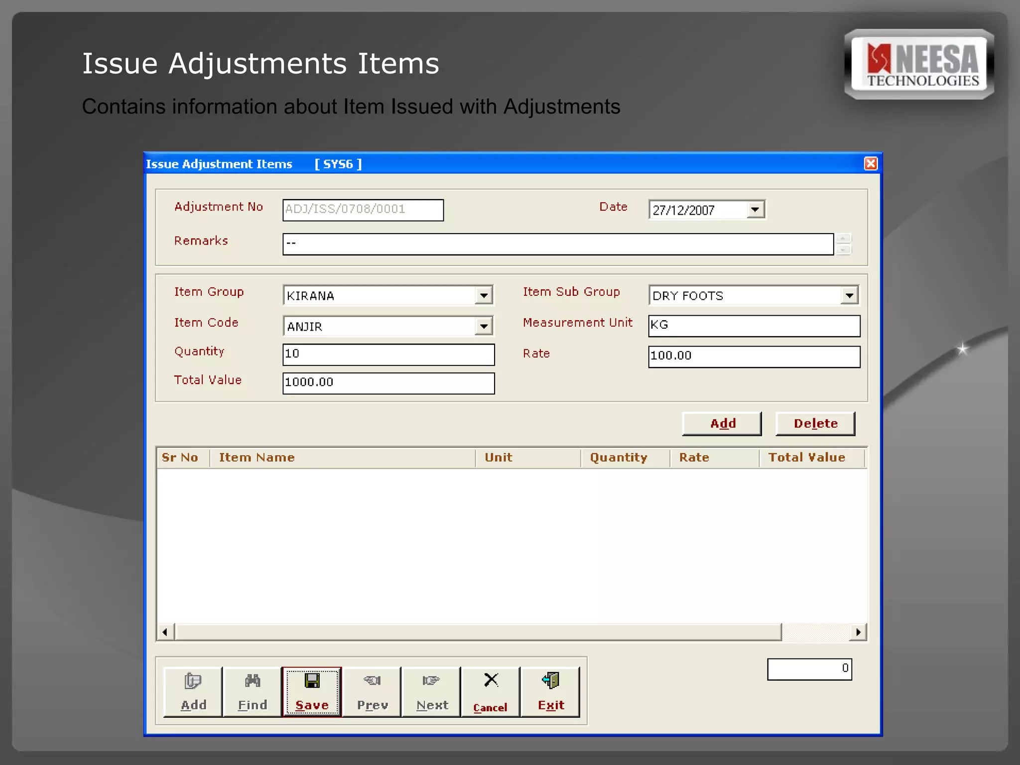Click the grid's left scroll arrow
Viewport: 1020px width, 765px height.
pos(165,632)
